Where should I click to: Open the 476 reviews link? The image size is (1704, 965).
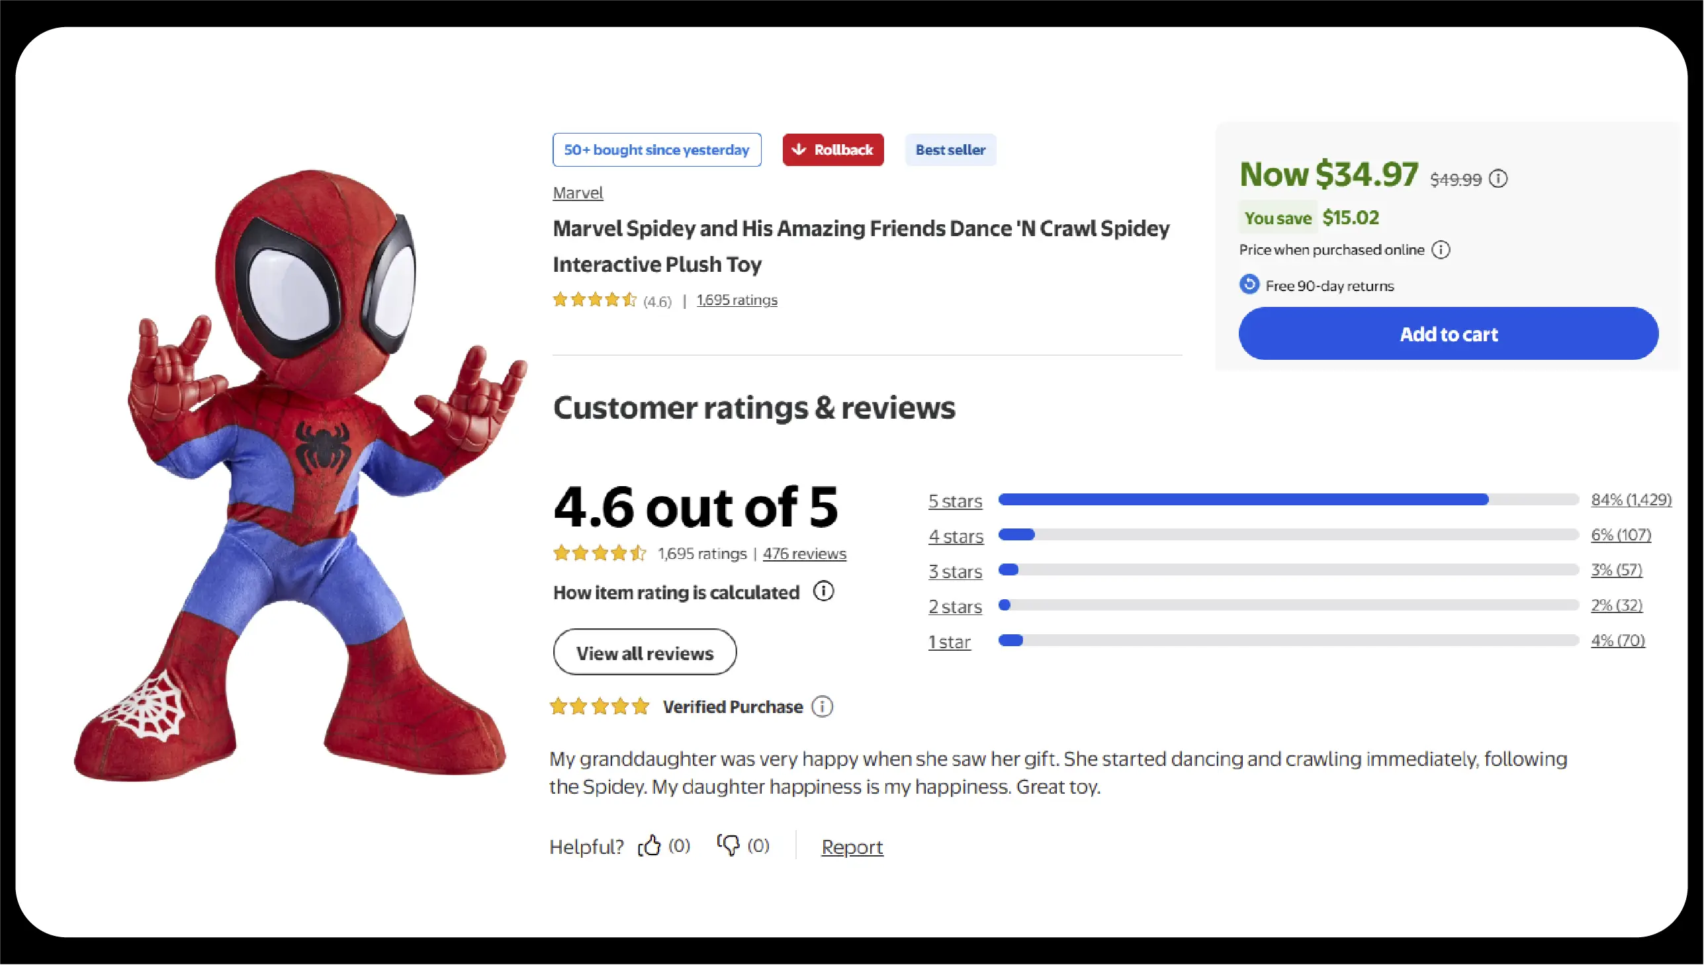804,554
